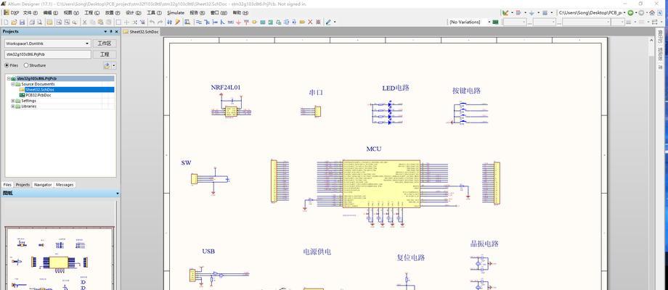The image size is (668, 290).
Task: Click the drawing pen tool icon
Action: point(328,22)
